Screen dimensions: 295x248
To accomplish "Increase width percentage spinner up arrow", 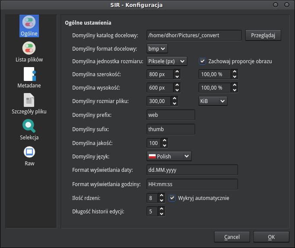I will point(234,72).
